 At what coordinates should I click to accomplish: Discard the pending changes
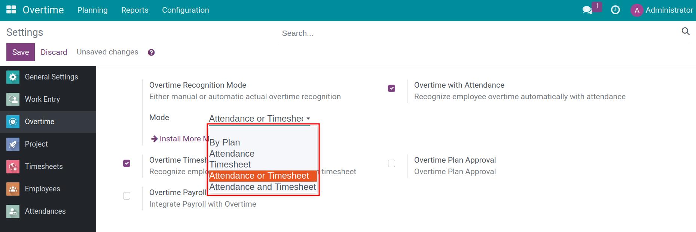[x=54, y=52]
